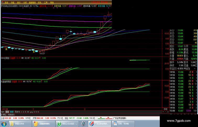Viewport: 198px width, 127px height.
Task: Click the 罗牛特电 stock title in the chart header
Action: (x=4, y=6)
